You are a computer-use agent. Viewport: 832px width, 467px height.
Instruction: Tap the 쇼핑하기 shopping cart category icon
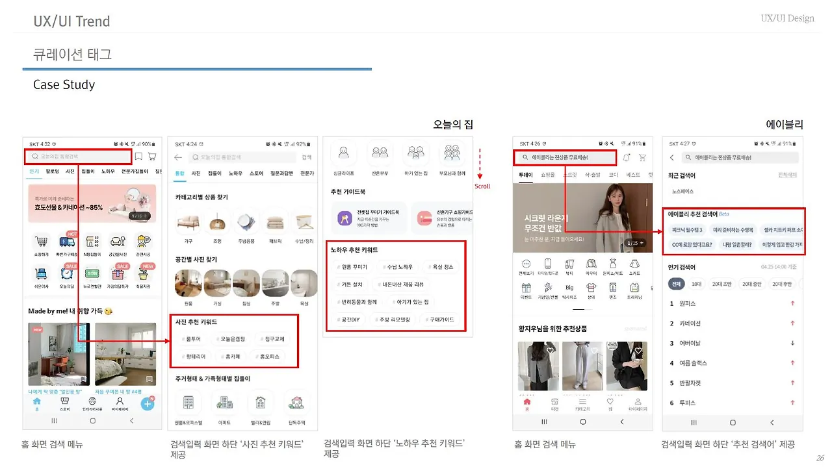tap(42, 242)
